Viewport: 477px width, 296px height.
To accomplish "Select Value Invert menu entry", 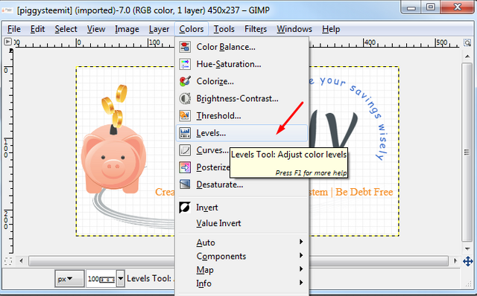I will click(242, 223).
